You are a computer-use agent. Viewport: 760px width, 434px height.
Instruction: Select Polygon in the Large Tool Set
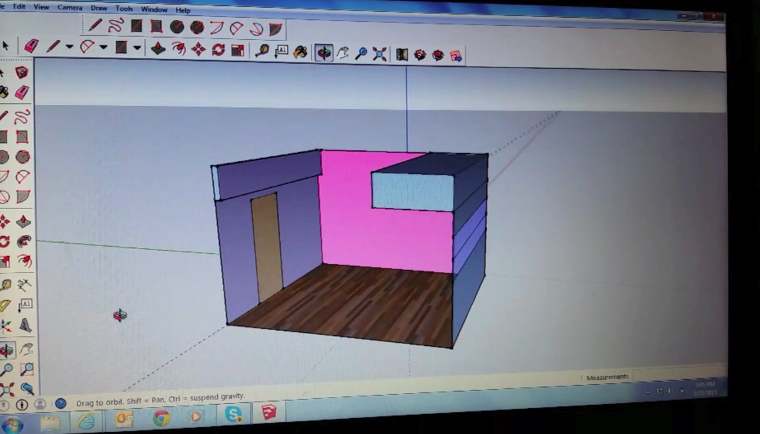click(23, 157)
